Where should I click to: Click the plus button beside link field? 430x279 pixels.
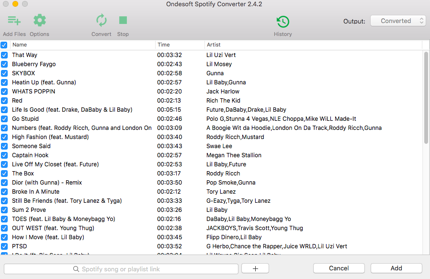pos(255,268)
